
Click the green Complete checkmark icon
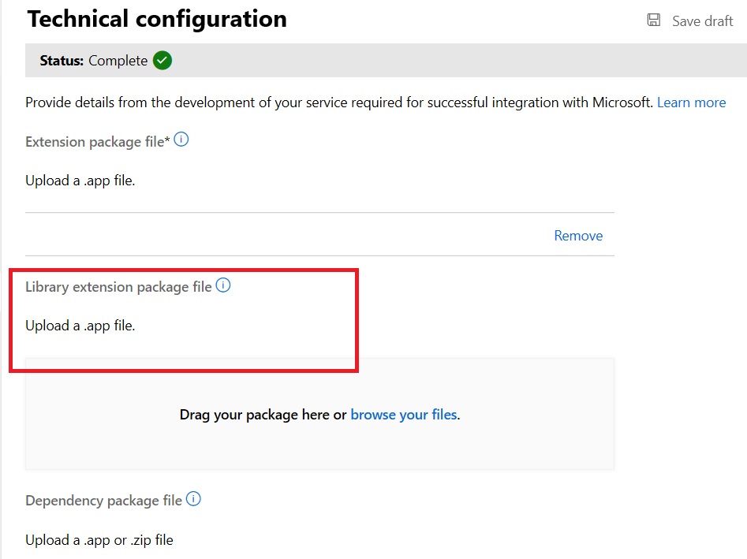(162, 61)
